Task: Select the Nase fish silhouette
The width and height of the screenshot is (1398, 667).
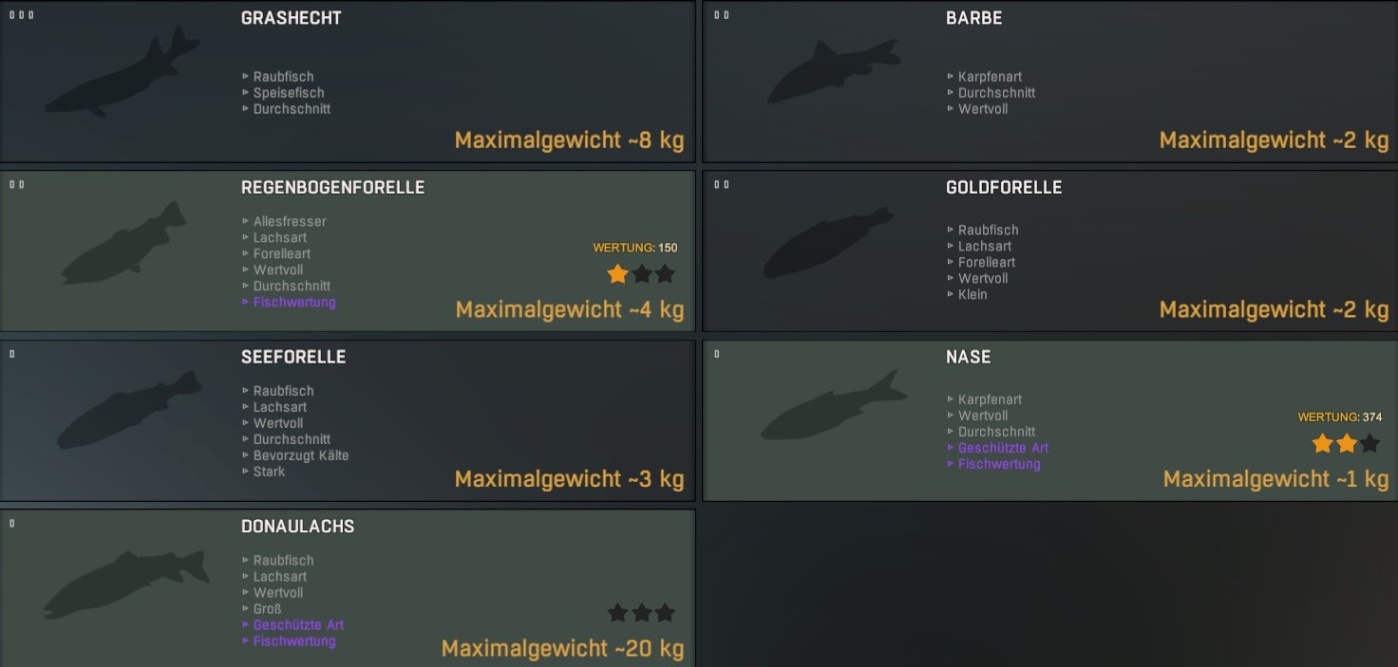Action: click(834, 405)
